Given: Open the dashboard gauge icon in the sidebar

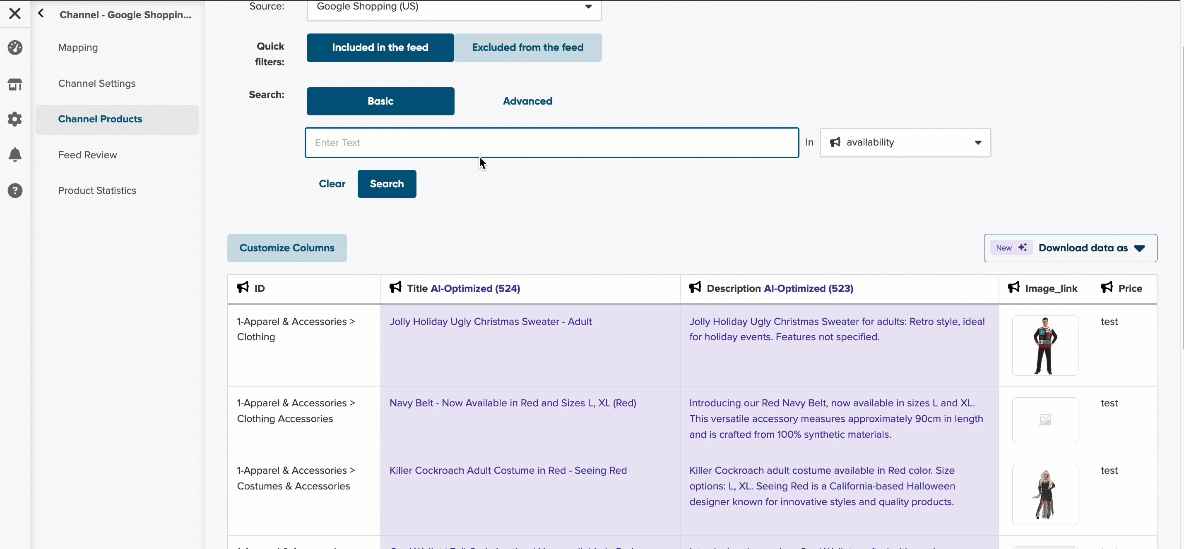Looking at the screenshot, I should (x=15, y=48).
